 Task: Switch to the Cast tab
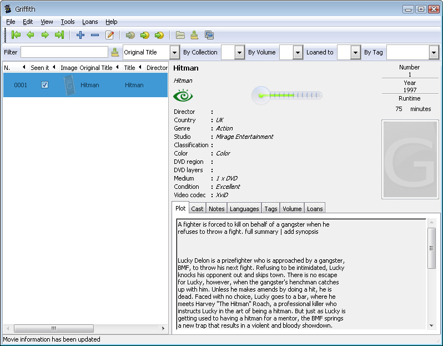click(x=197, y=209)
